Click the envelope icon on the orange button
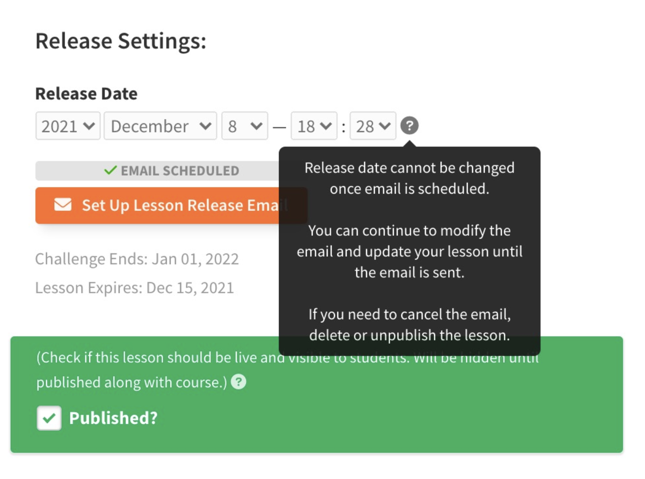 [x=63, y=204]
